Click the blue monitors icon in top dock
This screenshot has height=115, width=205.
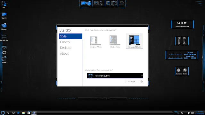coord(86,3)
